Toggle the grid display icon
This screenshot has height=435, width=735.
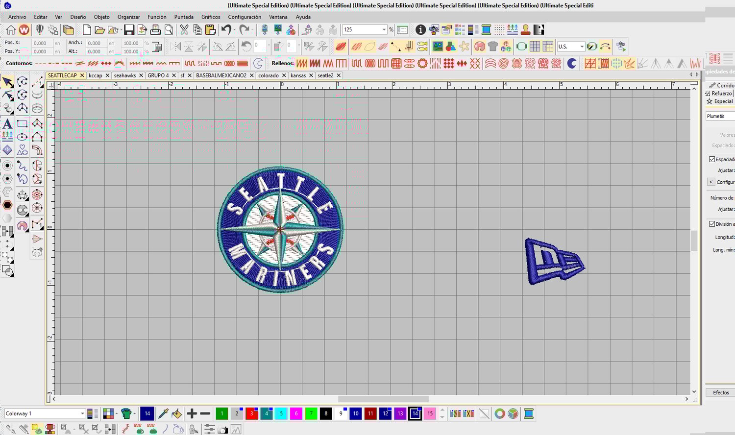point(535,47)
